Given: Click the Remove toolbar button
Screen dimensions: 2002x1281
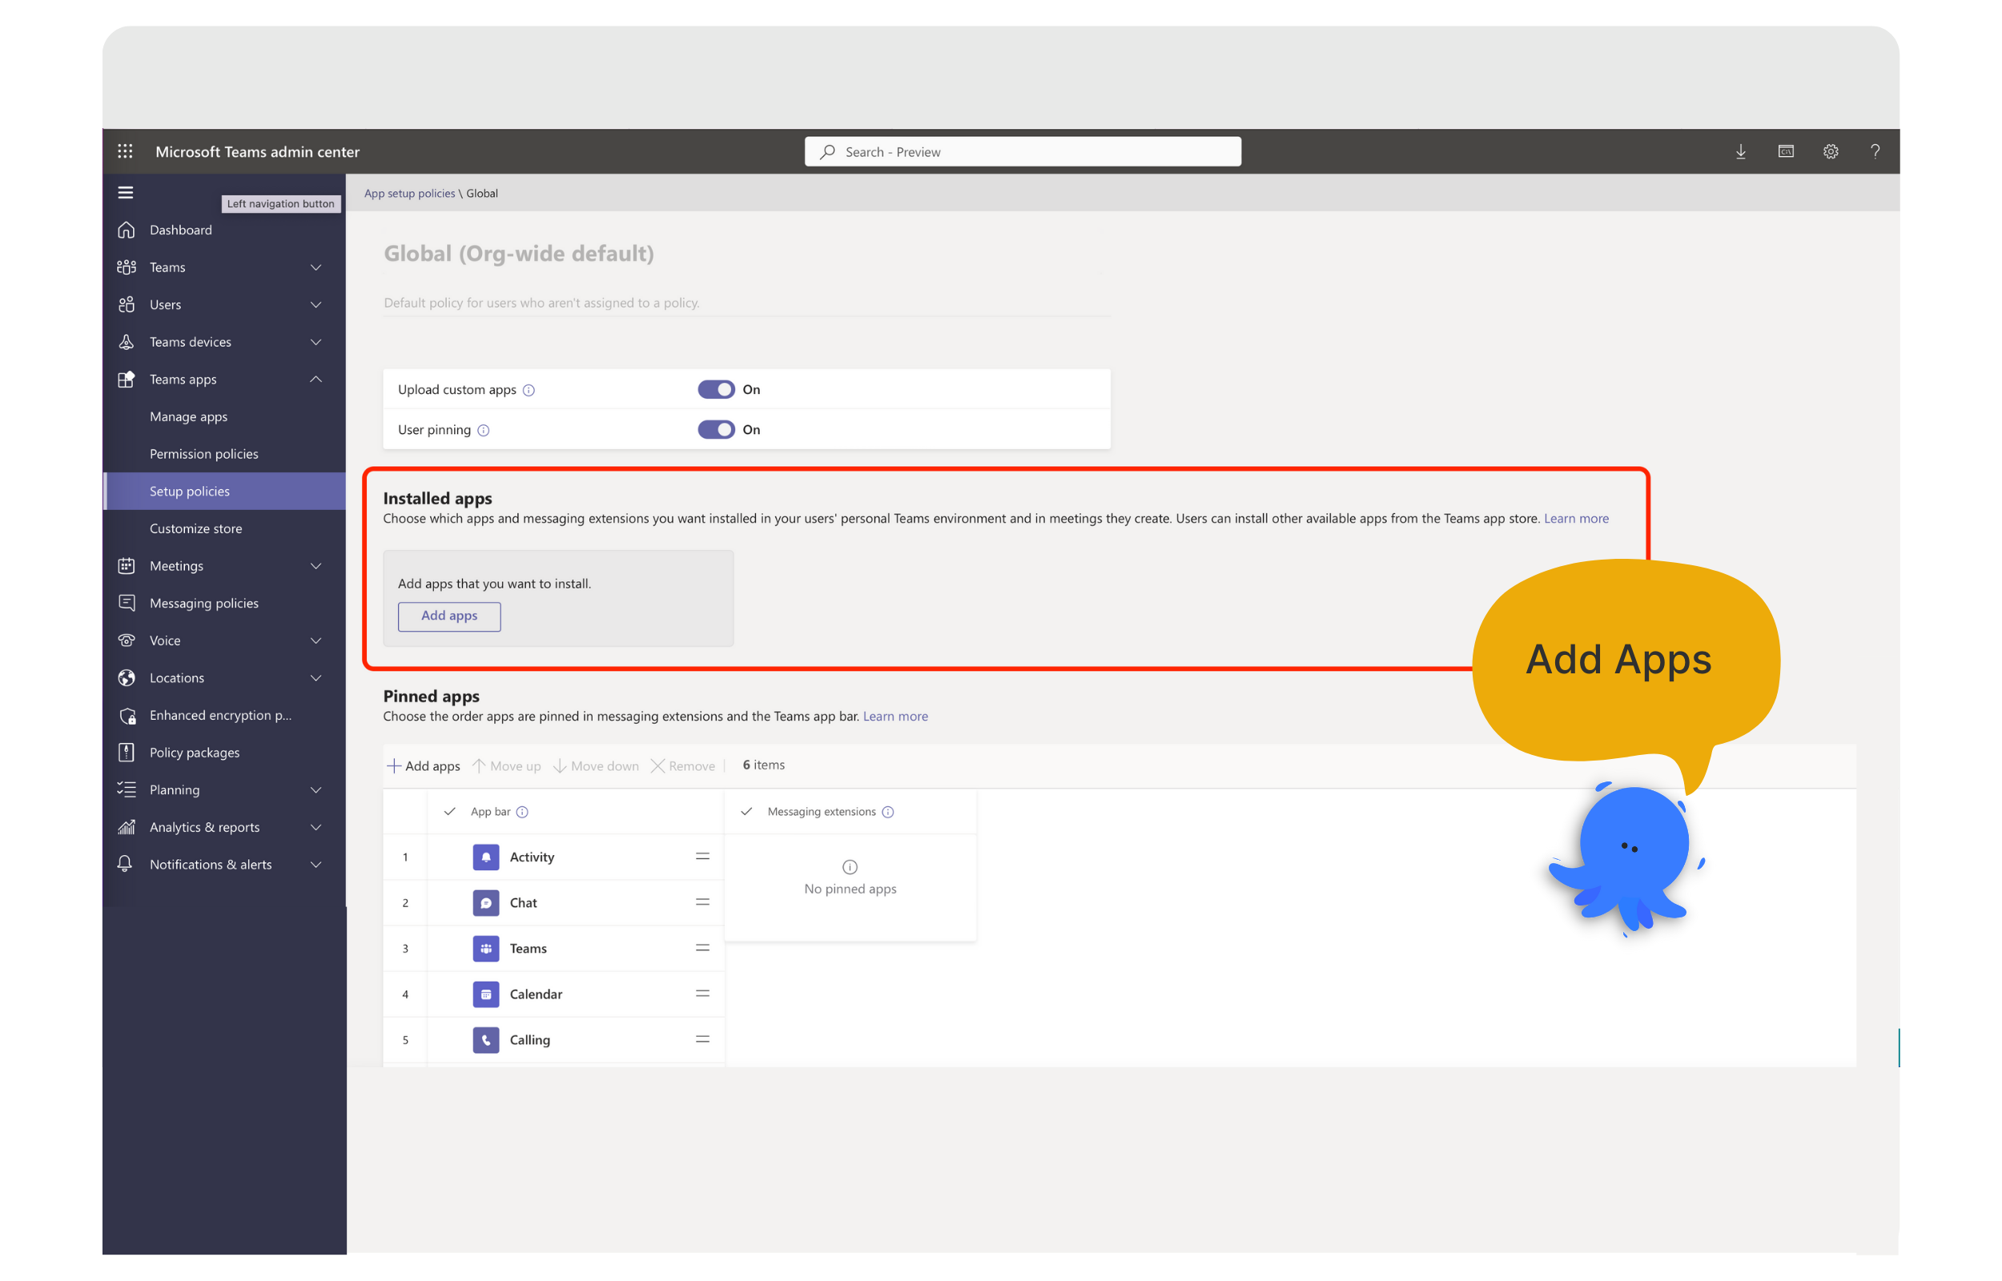Looking at the screenshot, I should tap(682, 765).
